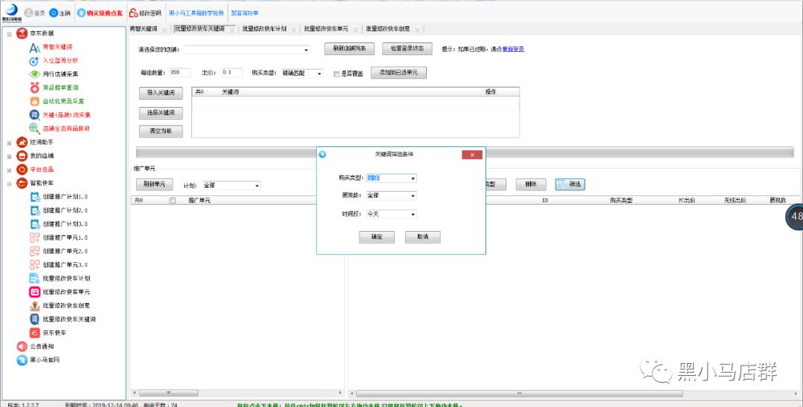Open the 商品榜单查询 sidebar item
The image size is (803, 407).
60,88
